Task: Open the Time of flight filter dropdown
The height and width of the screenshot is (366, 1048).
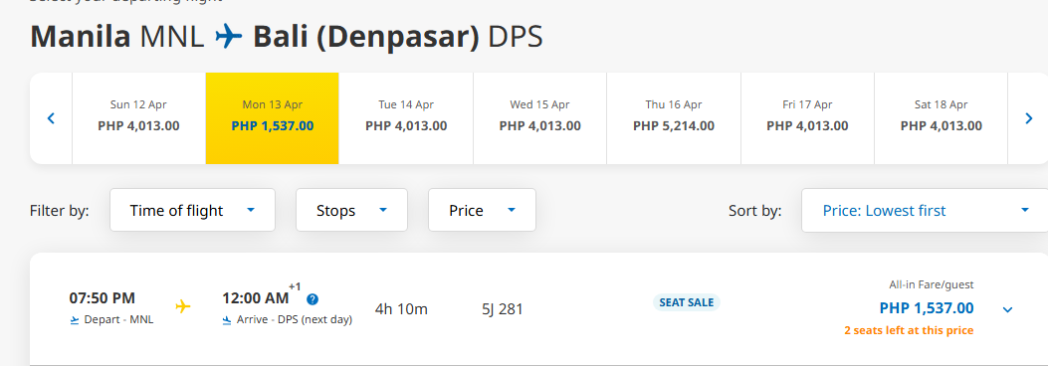Action: [x=192, y=211]
